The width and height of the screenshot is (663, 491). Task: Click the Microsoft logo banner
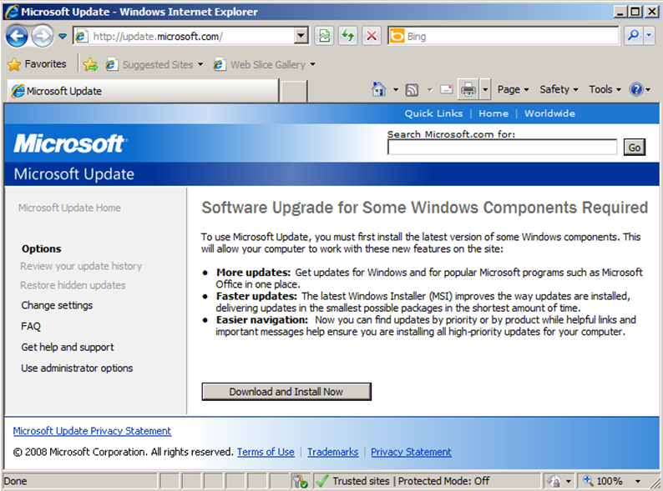pos(70,143)
